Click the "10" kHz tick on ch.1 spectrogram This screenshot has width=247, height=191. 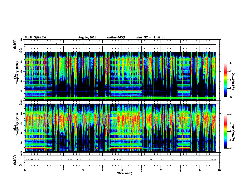(21, 52)
